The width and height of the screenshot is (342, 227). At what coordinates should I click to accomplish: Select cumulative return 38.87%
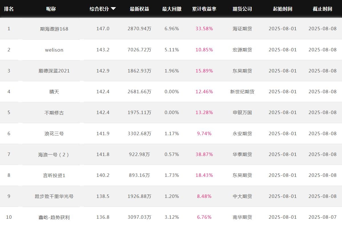(204, 154)
